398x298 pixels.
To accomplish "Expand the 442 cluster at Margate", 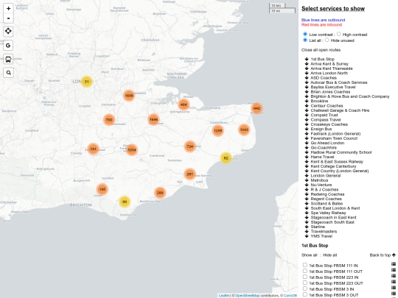I will pyautogui.click(x=256, y=108).
